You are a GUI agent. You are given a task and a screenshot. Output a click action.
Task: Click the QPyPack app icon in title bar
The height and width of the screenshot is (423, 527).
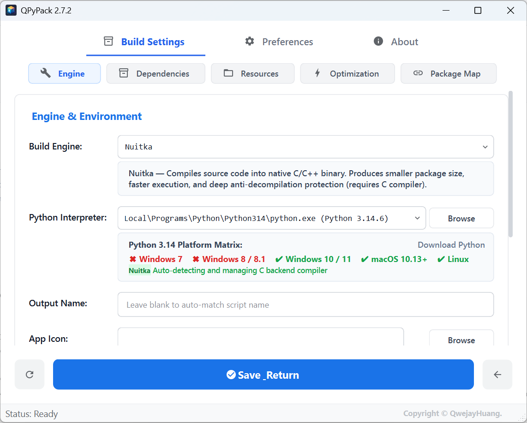pyautogui.click(x=11, y=11)
